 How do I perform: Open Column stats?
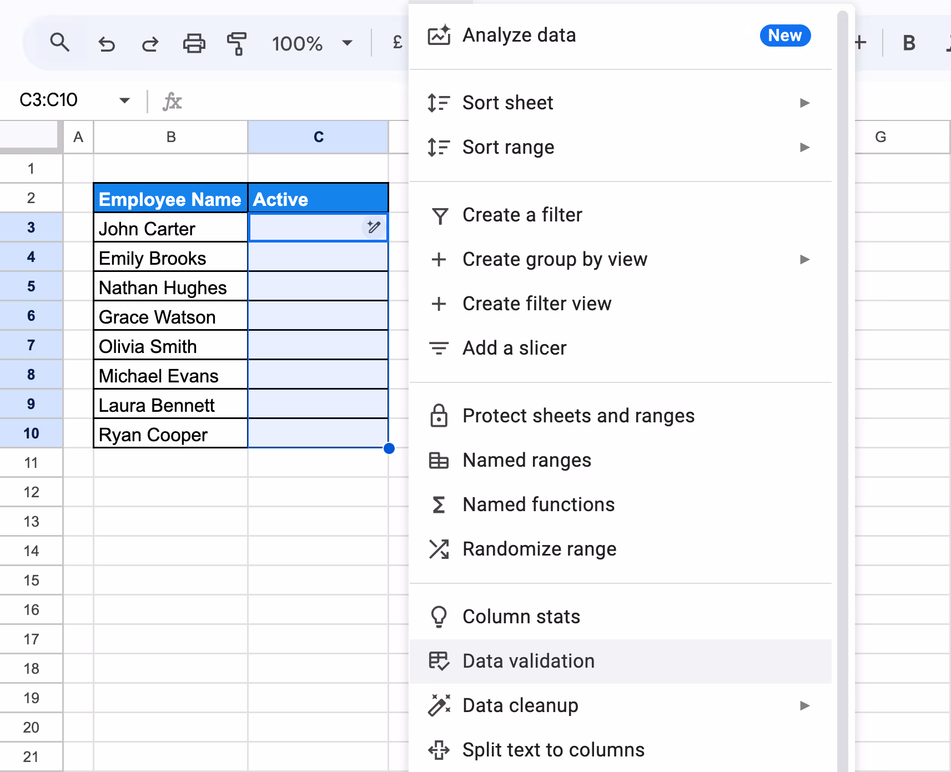pyautogui.click(x=521, y=616)
